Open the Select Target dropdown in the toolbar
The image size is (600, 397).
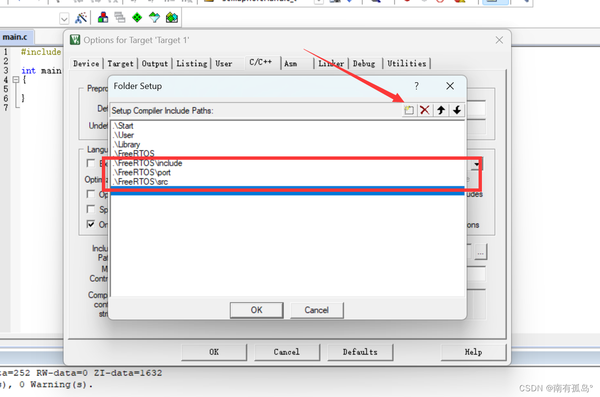(64, 18)
